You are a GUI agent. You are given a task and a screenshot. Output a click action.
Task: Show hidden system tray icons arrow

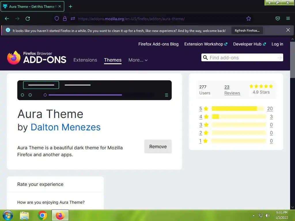[x=254, y=216]
